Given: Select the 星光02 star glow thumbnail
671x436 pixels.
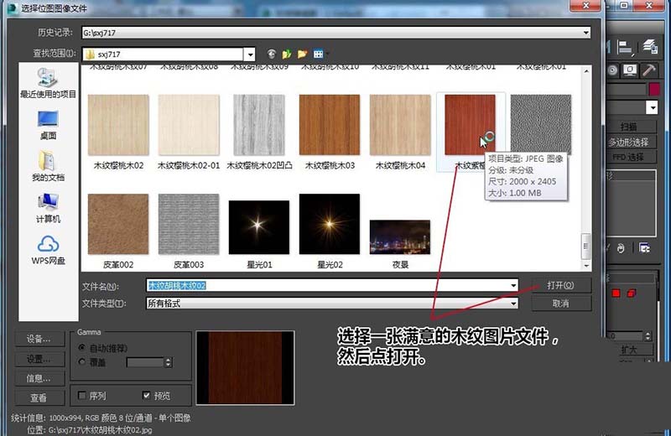Looking at the screenshot, I should click(330, 224).
